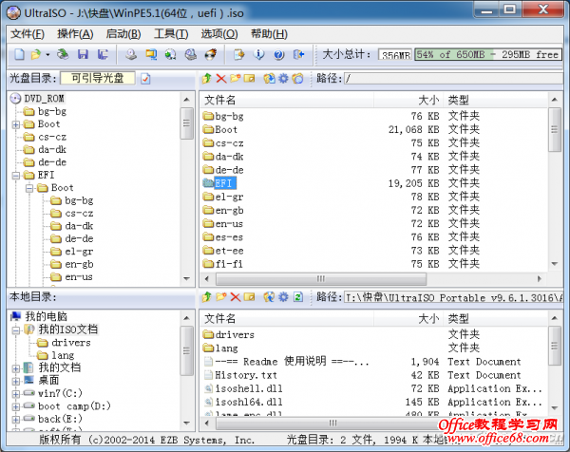The image size is (570, 452).
Task: Collapse the EFI folder in disc tree
Action: [x=15, y=176]
